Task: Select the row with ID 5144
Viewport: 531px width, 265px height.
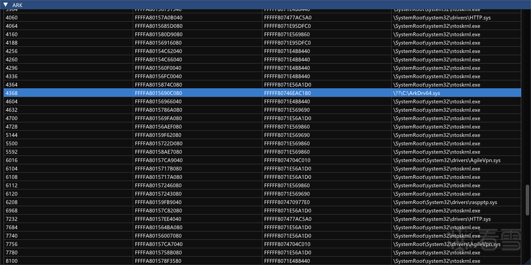Action: coord(12,135)
